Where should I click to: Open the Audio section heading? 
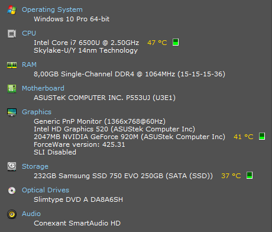coord(31,214)
